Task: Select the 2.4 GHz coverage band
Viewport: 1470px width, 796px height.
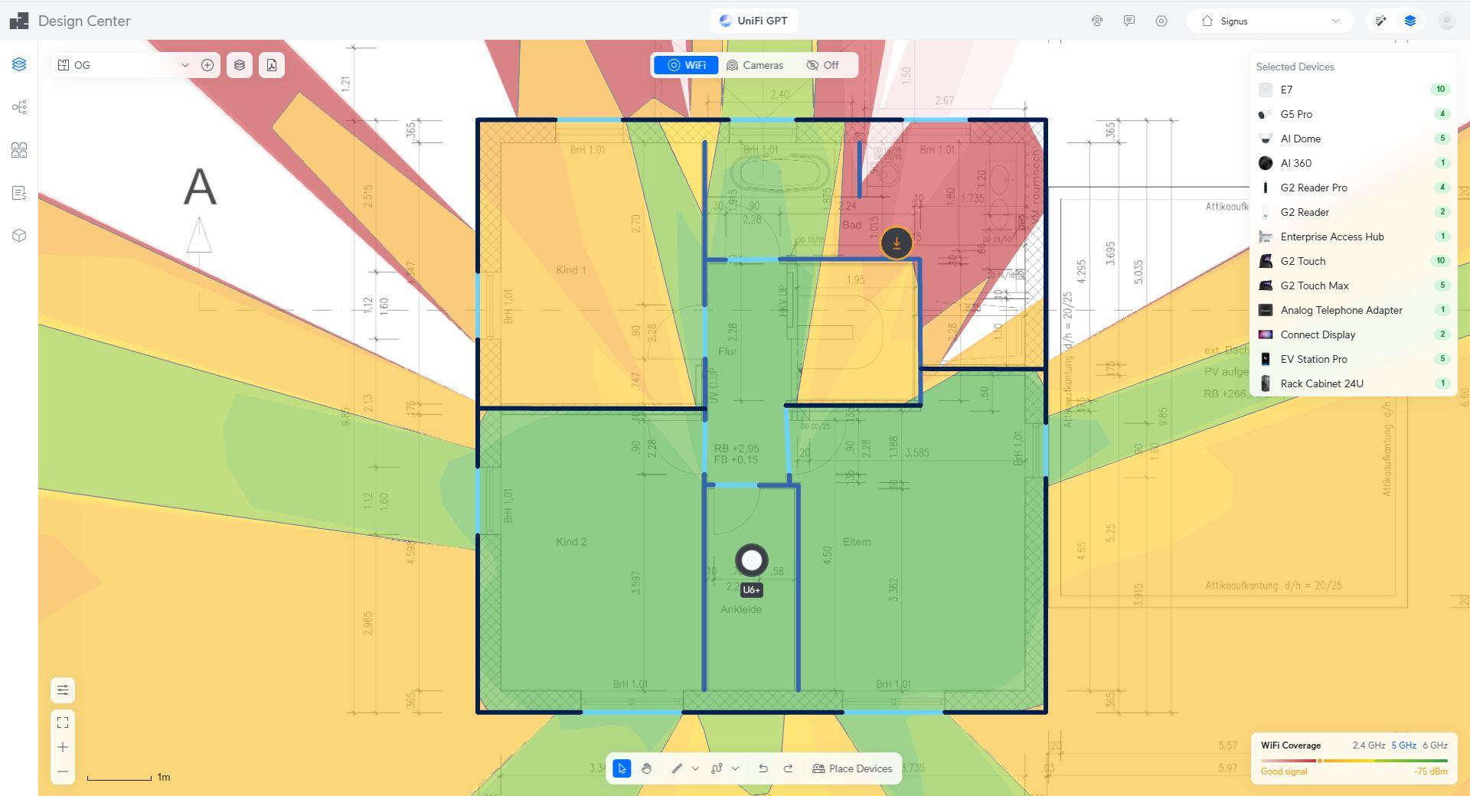Action: [1368, 745]
